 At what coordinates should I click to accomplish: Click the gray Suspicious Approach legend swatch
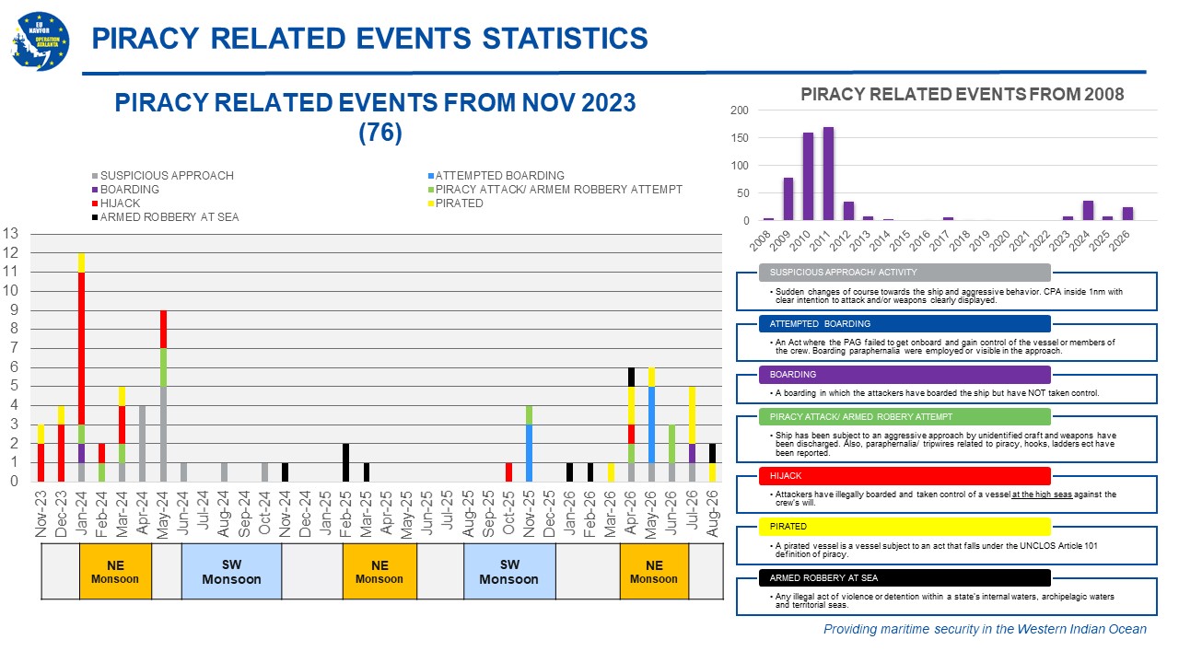(95, 176)
